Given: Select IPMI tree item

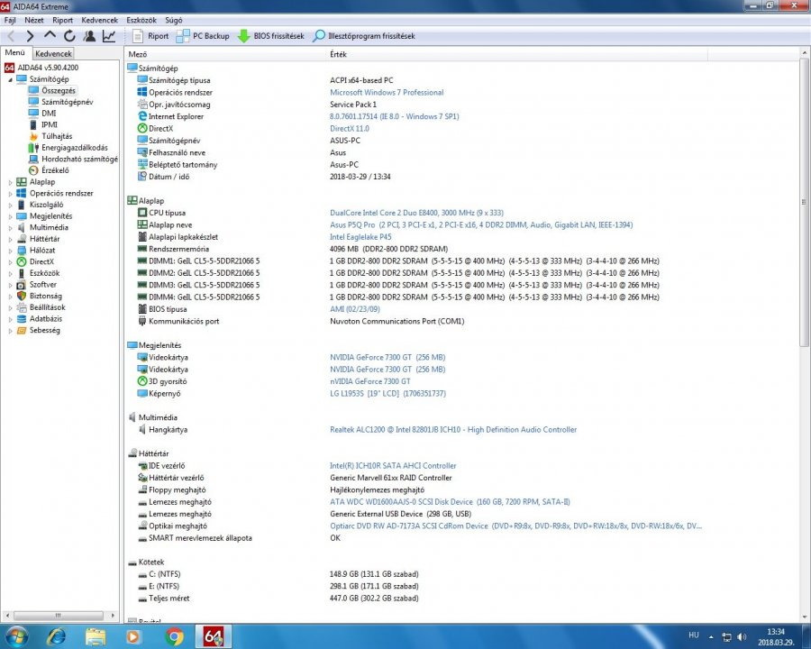Looking at the screenshot, I should (x=50, y=124).
